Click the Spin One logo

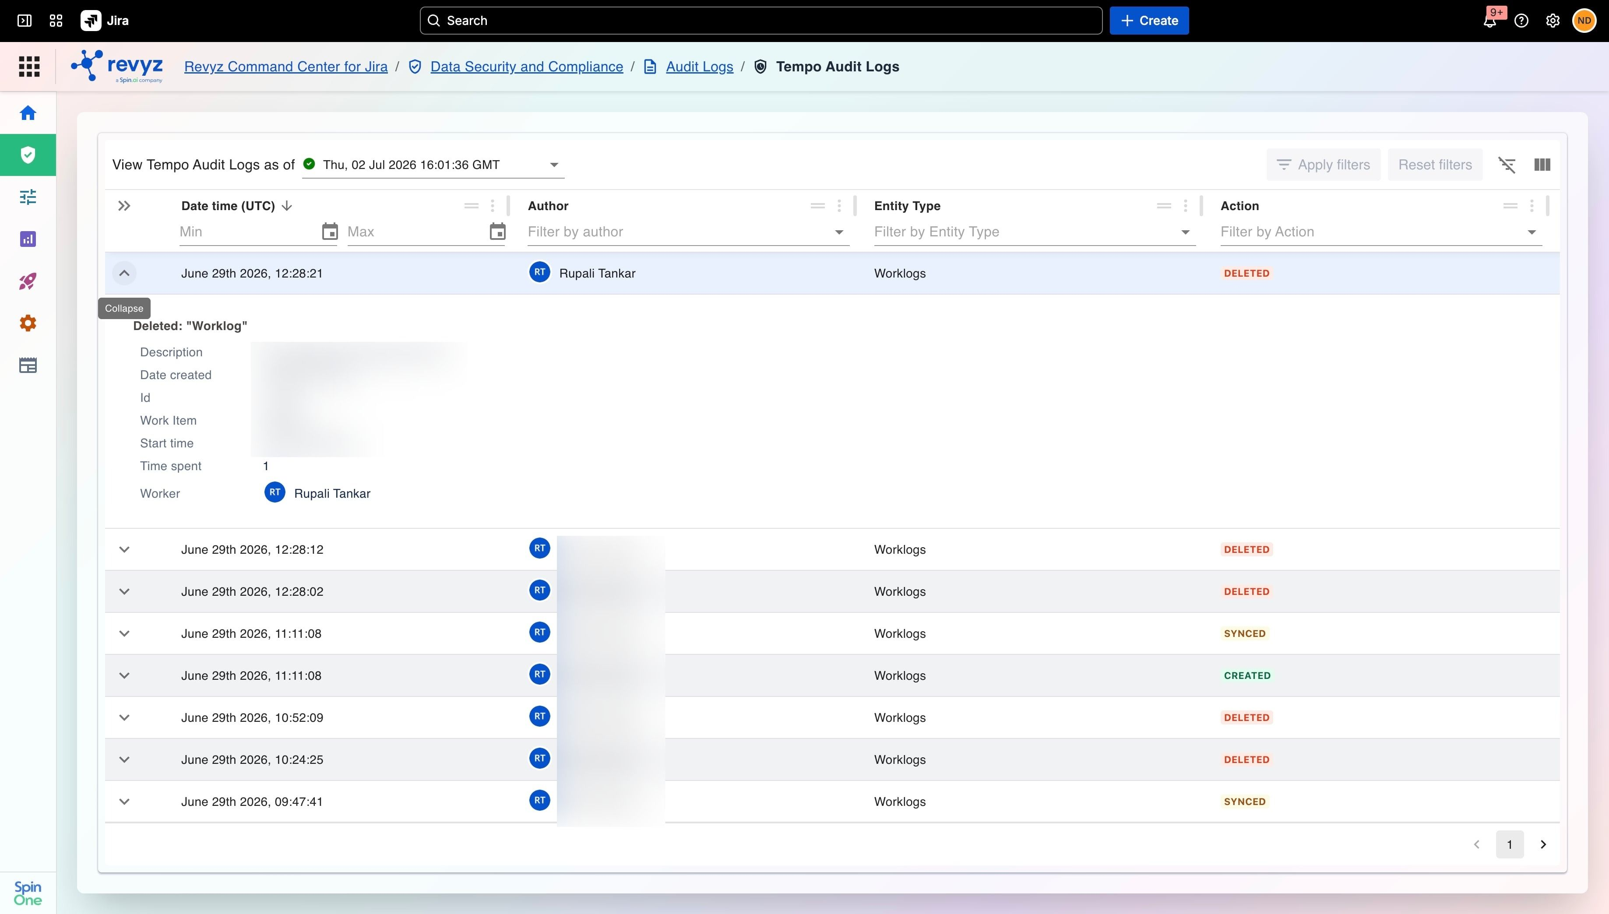(x=28, y=893)
